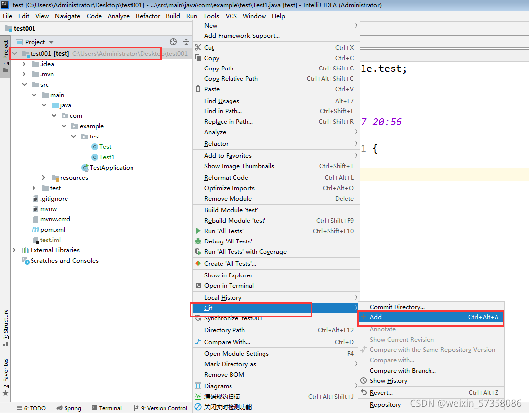The image size is (529, 413).
Task: Click the green Run 'All Tests' icon
Action: coord(198,231)
